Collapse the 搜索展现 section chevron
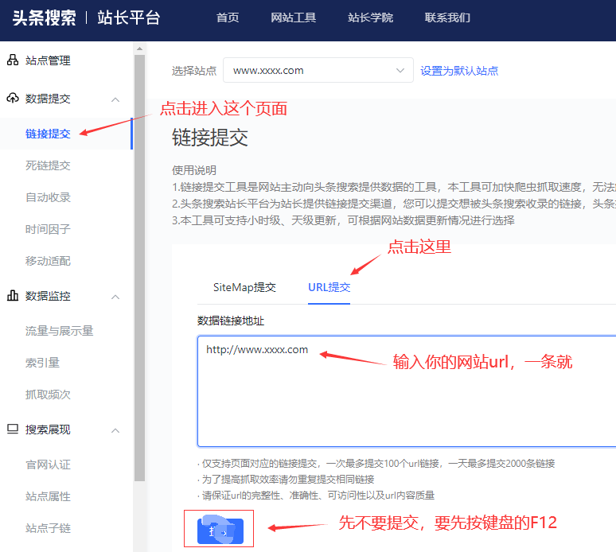Viewport: 616px width, 552px height. pyautogui.click(x=115, y=430)
